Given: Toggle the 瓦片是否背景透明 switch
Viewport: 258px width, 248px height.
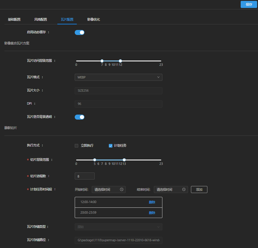Looking at the screenshot, I should click(x=79, y=117).
